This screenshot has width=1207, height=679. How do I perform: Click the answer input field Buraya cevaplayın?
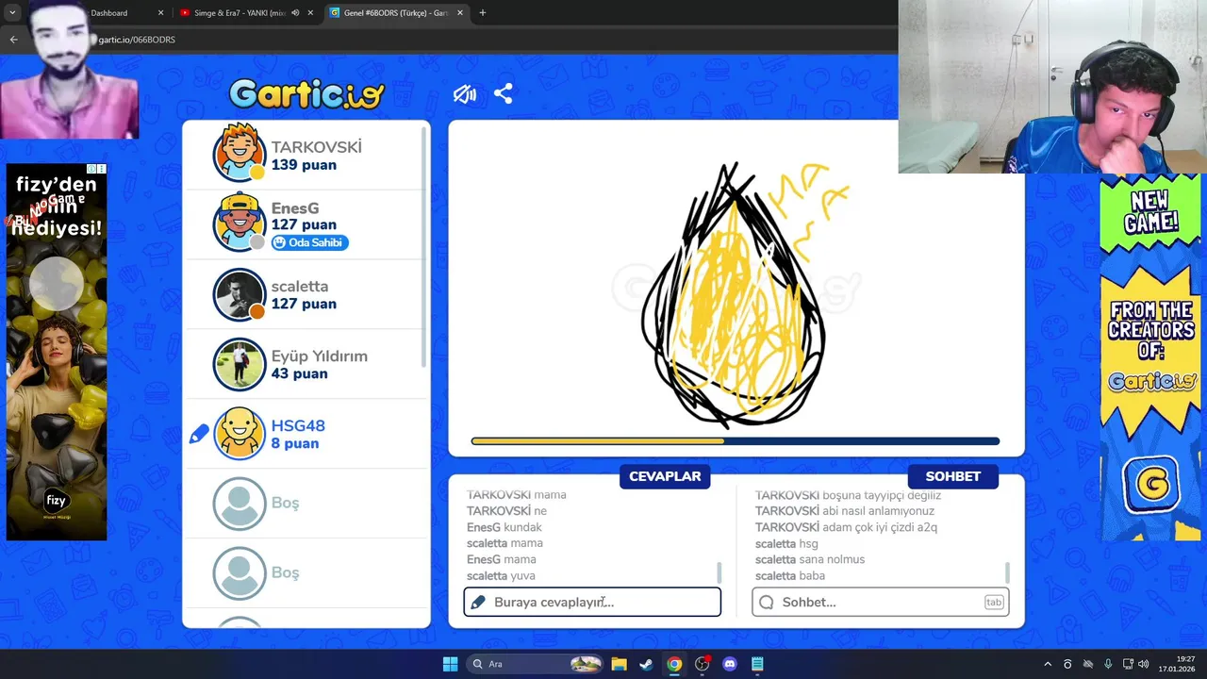click(x=592, y=602)
